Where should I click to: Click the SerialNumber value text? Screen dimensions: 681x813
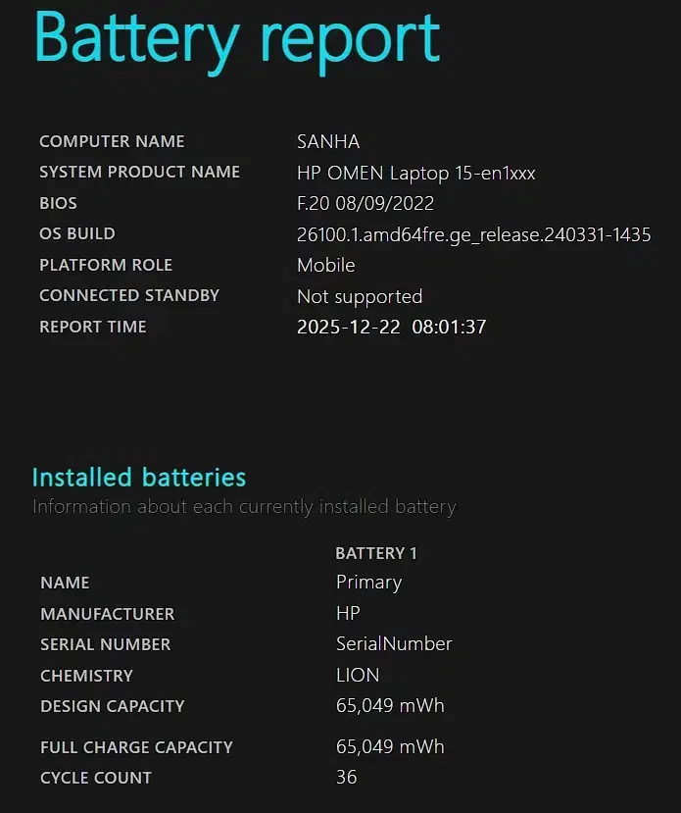tap(394, 644)
